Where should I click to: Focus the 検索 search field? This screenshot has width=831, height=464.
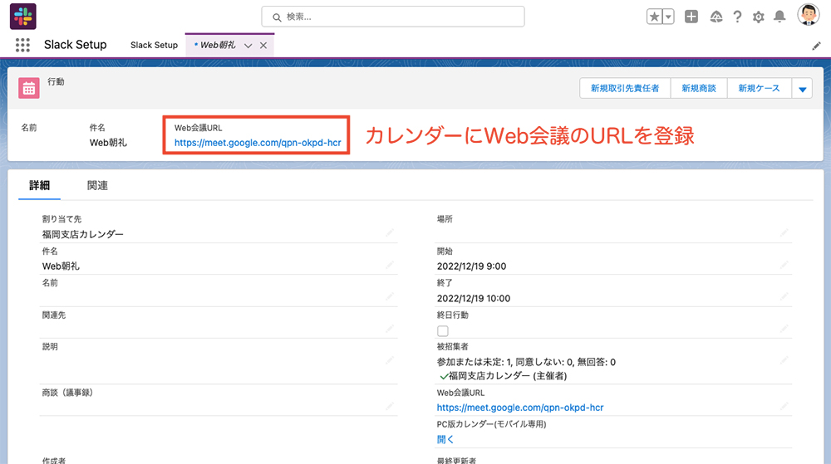coord(393,17)
